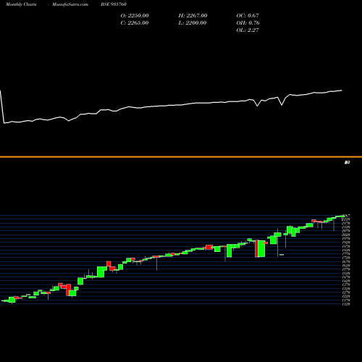Click the 'Monthly Charts' title text
This screenshot has width=362, height=362.
(21, 4)
